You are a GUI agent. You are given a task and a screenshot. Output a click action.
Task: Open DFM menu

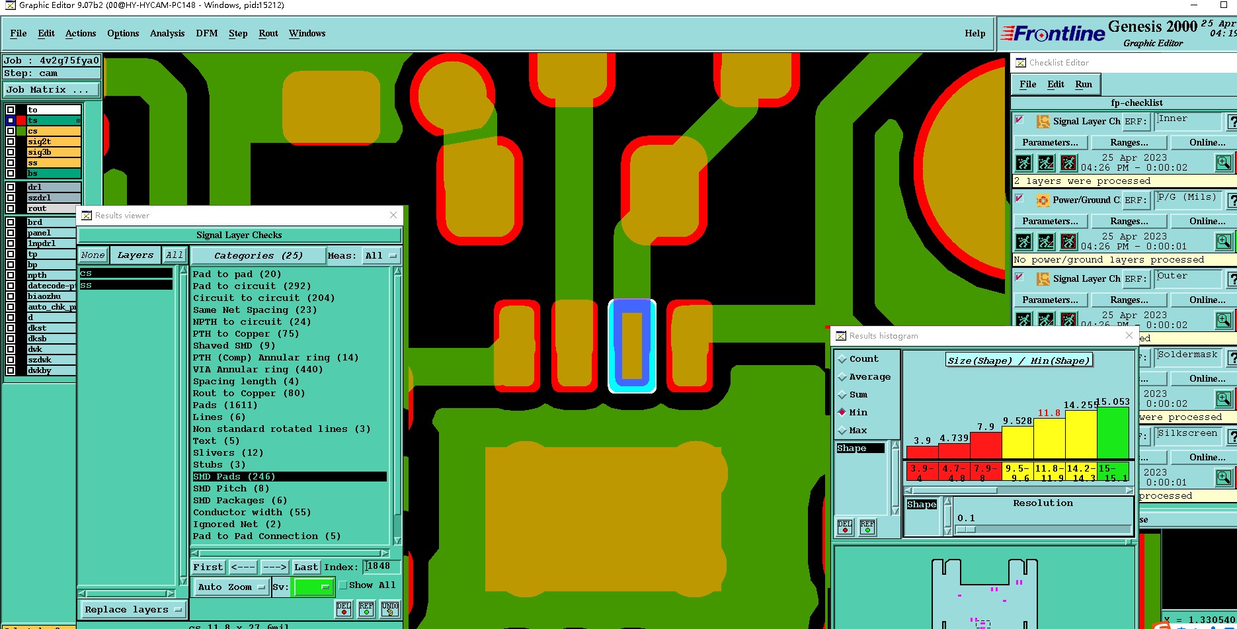(x=207, y=33)
